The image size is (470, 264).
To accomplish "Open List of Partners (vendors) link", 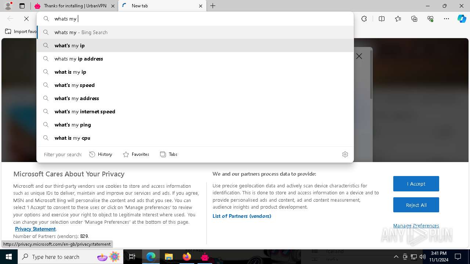I will click(242, 216).
